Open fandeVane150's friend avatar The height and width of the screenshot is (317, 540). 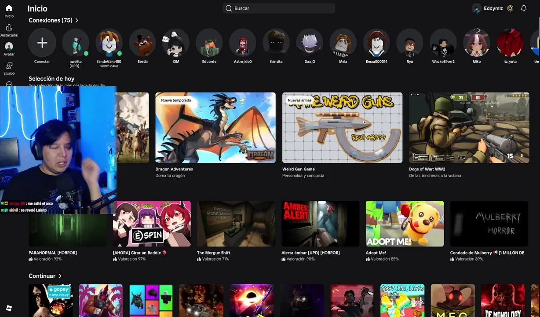[x=109, y=43]
